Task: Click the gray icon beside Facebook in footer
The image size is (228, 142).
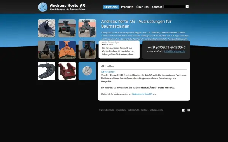Action: coord(188,110)
